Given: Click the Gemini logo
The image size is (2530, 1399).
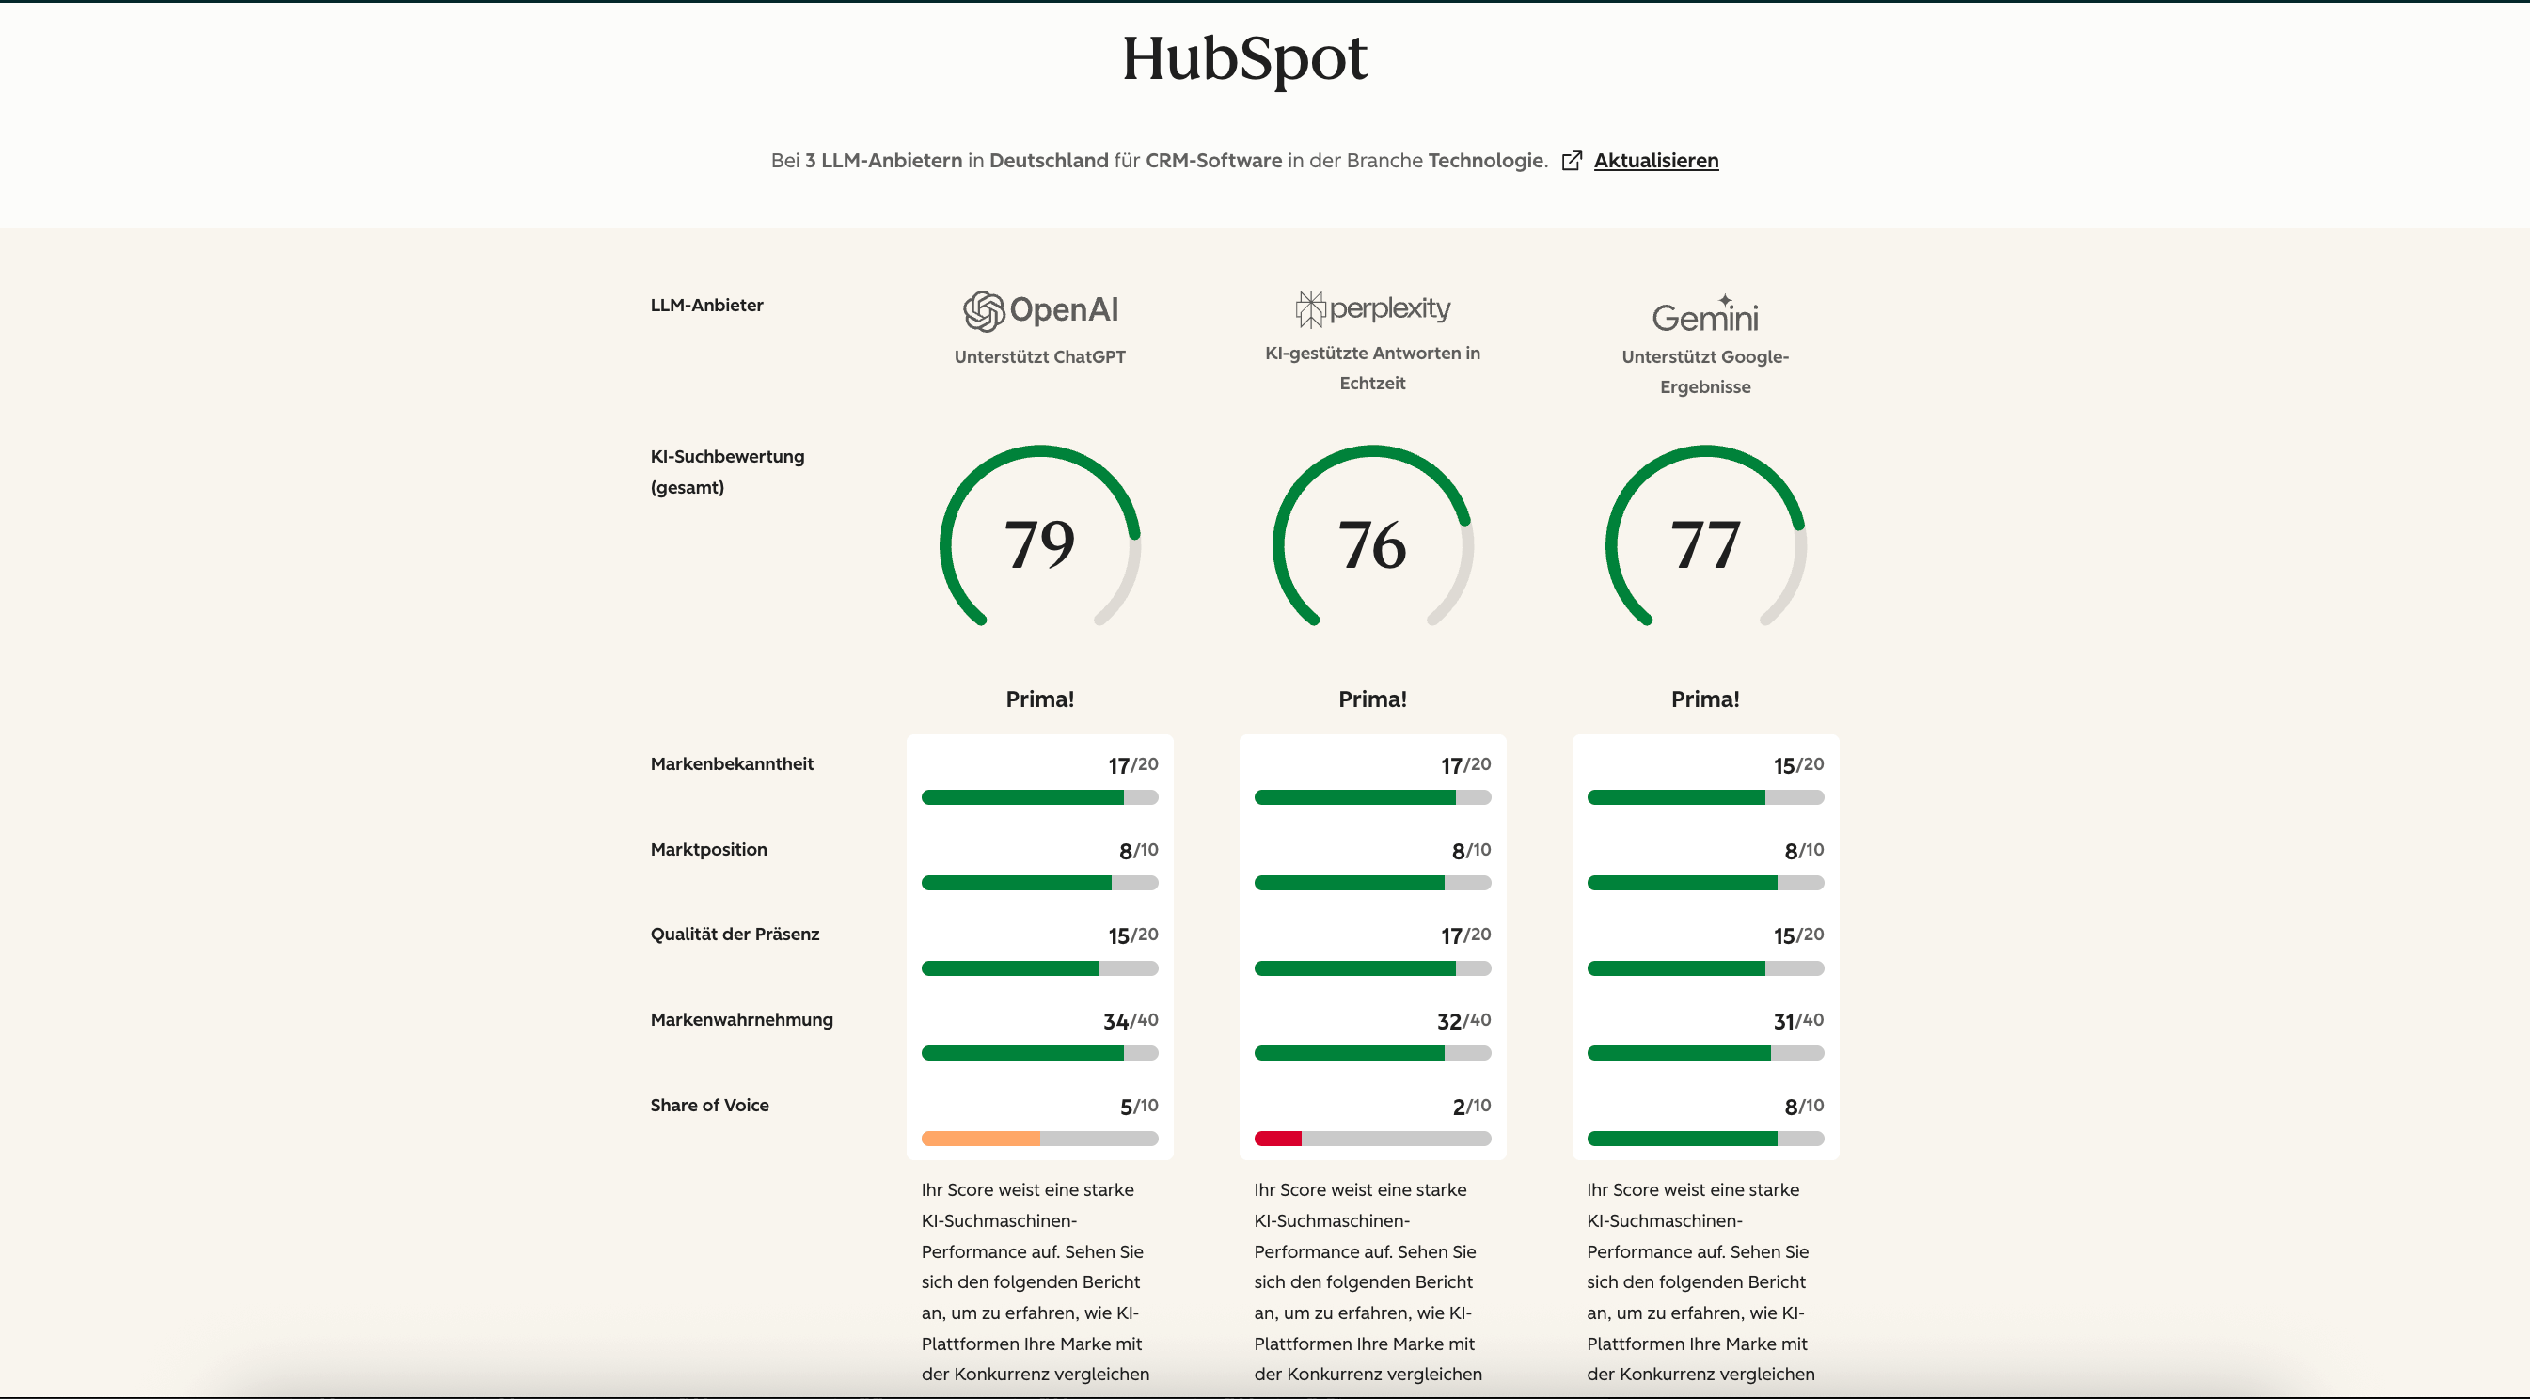Looking at the screenshot, I should click(x=1705, y=316).
